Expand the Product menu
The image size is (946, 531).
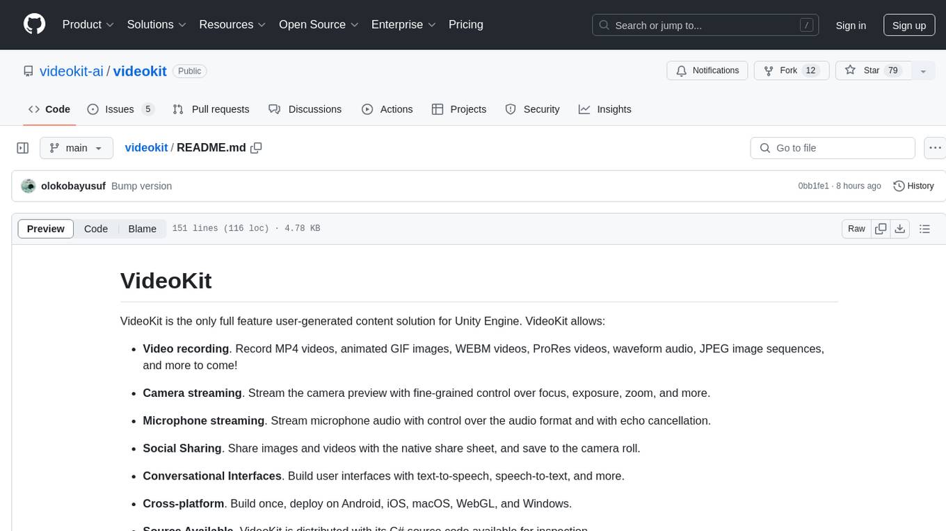88,24
